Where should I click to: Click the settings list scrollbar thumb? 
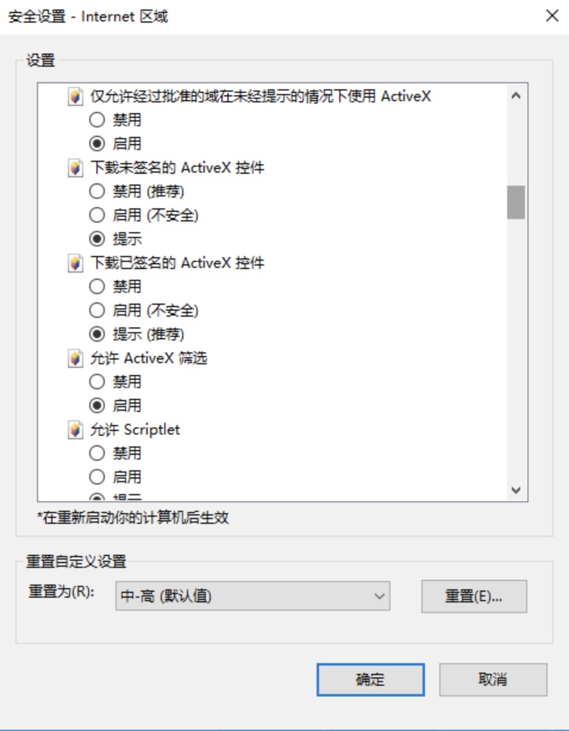[516, 202]
